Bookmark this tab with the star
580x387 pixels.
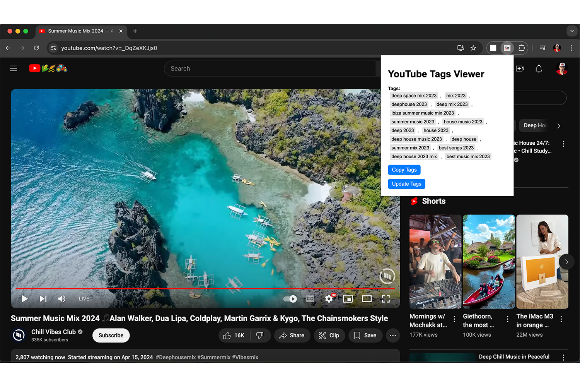click(x=473, y=48)
